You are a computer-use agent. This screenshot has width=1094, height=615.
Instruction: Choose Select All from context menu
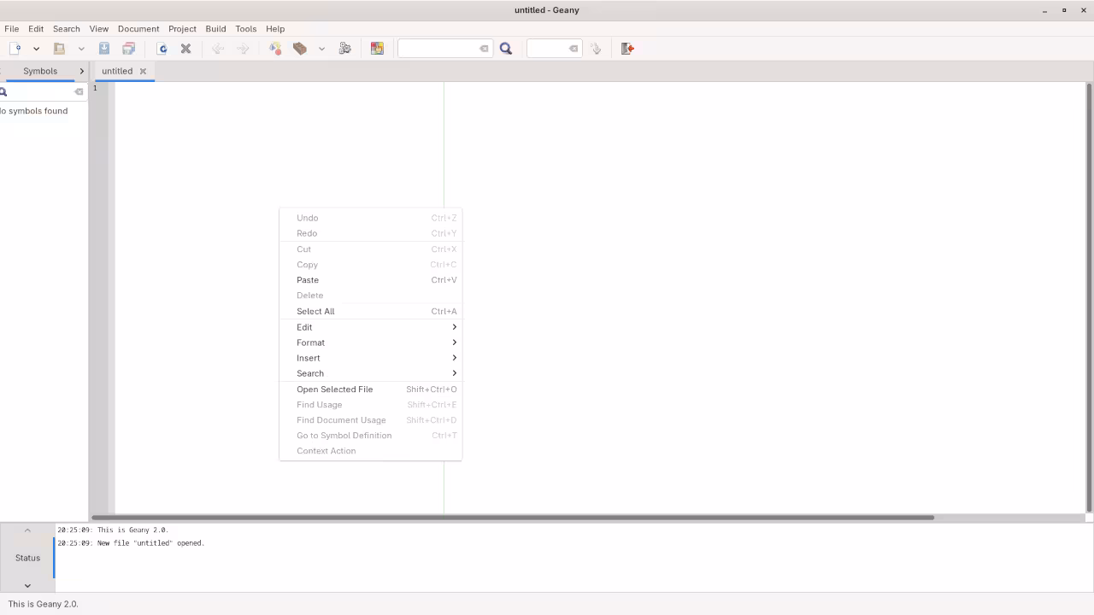370,311
